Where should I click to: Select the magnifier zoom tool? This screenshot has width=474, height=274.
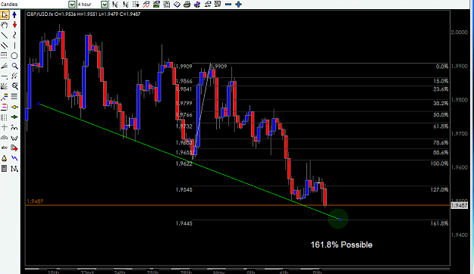(x=14, y=66)
